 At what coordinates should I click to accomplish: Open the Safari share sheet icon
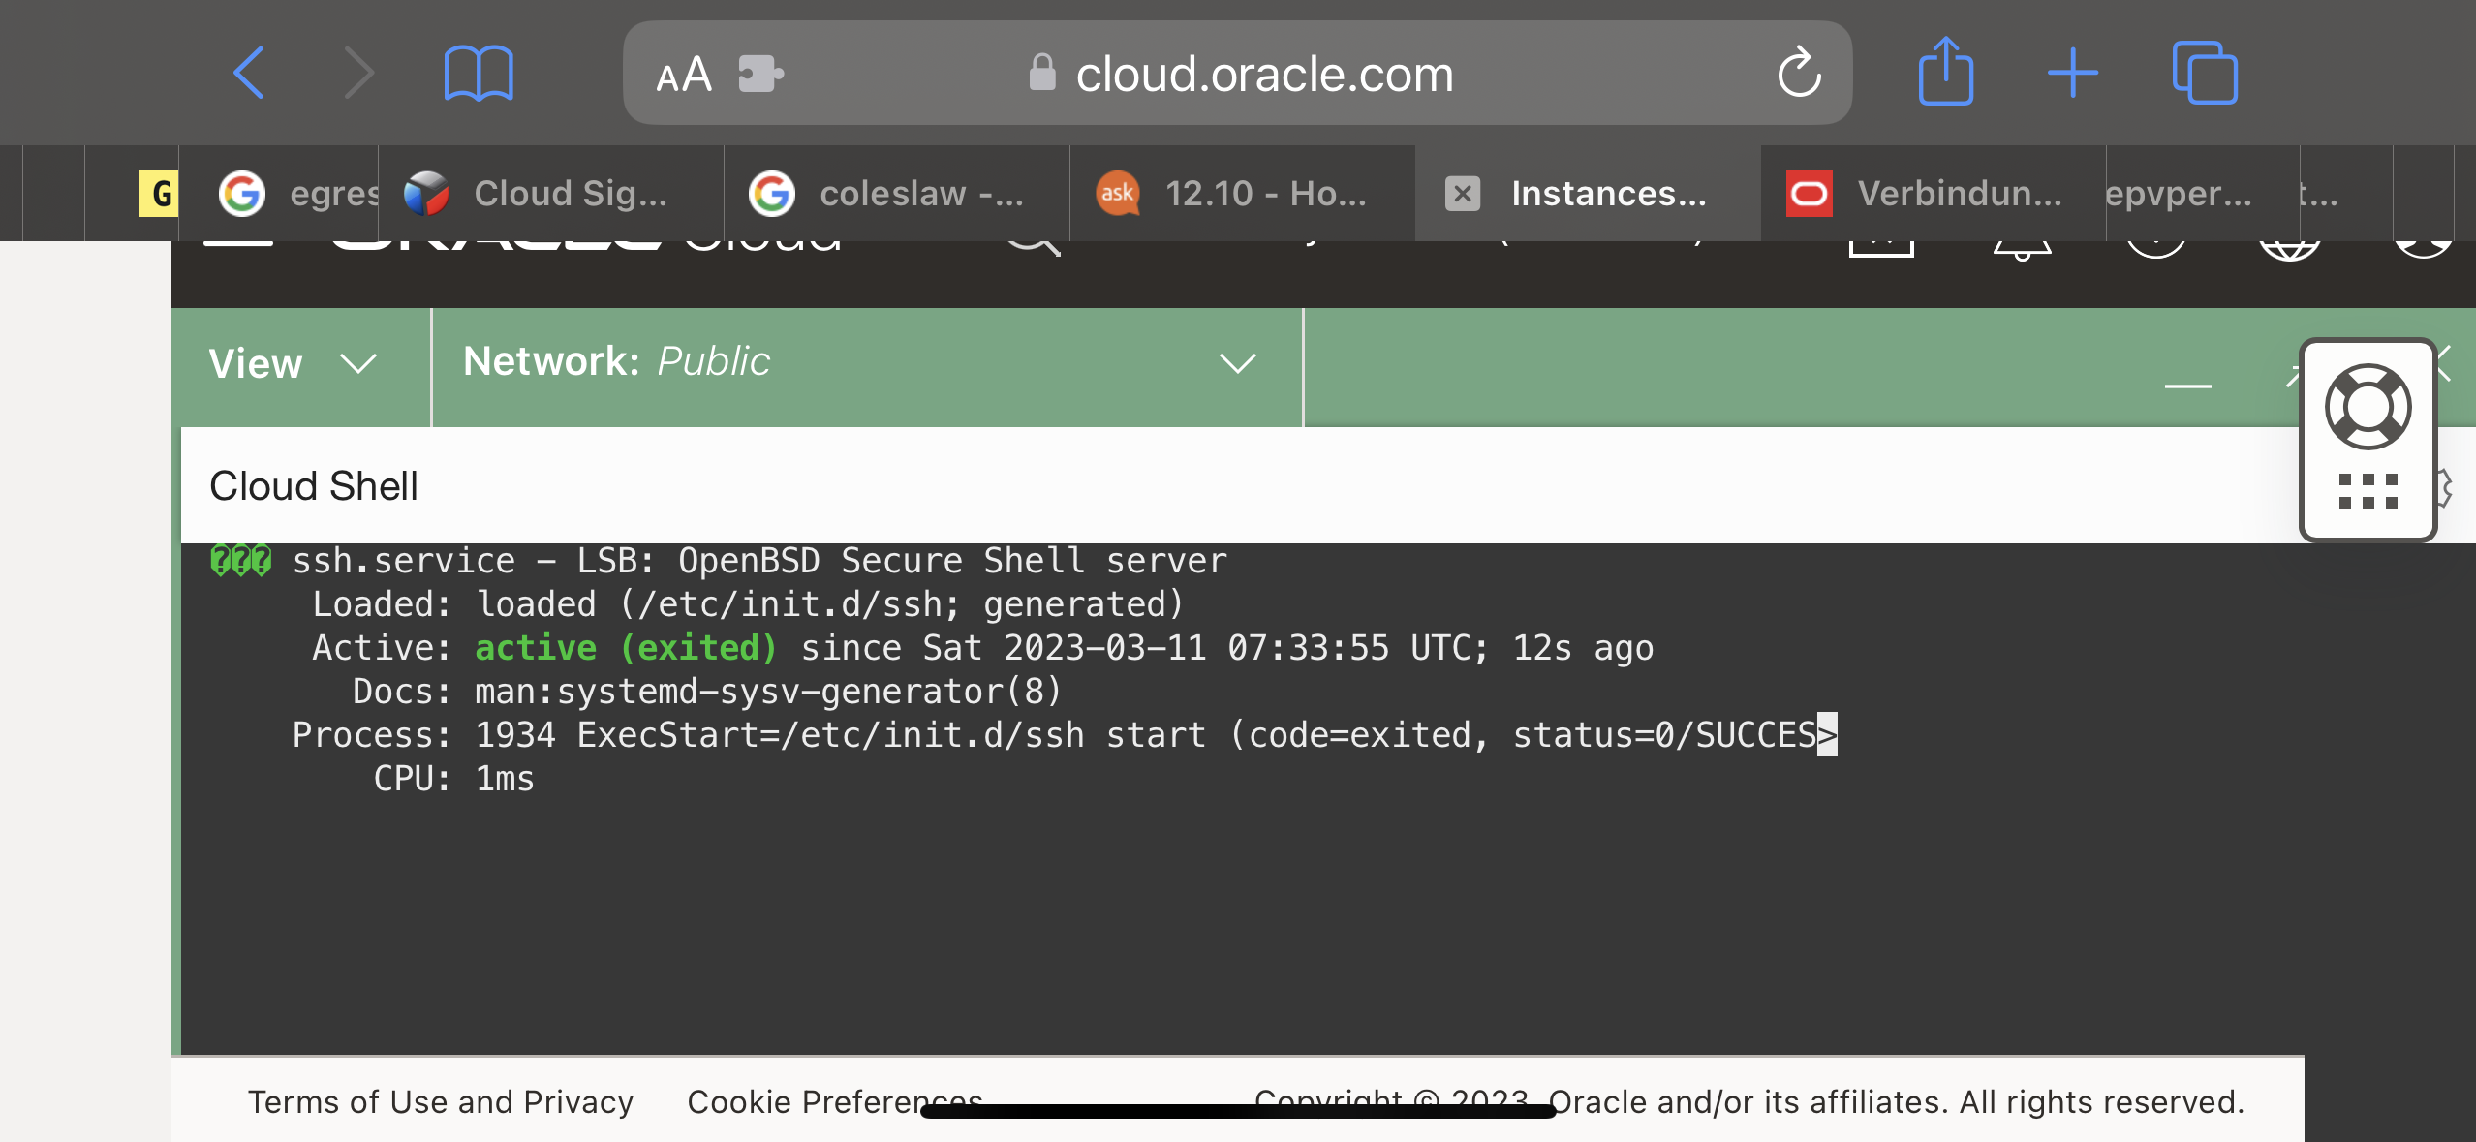[1945, 71]
